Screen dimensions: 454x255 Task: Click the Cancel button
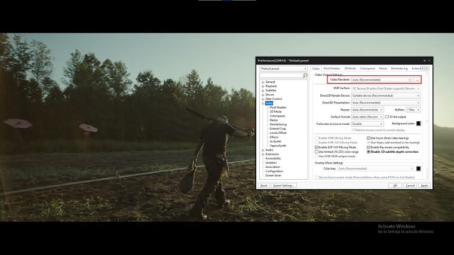coord(410,186)
